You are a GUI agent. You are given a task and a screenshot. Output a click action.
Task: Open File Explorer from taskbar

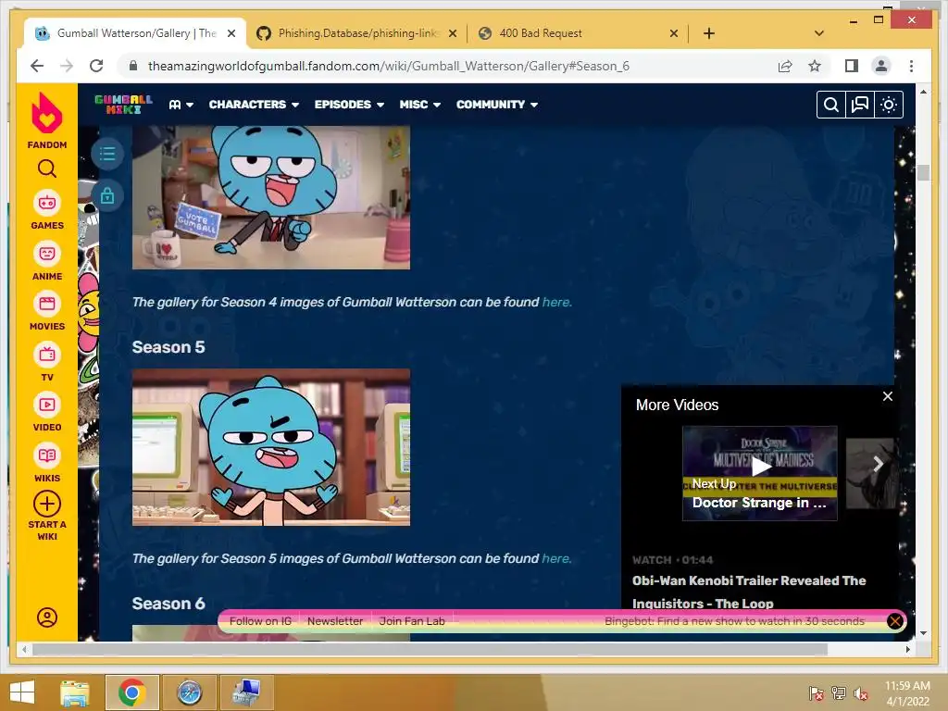(x=74, y=692)
